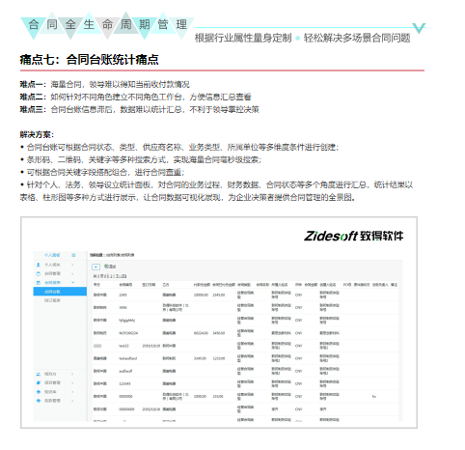Screen dimensions: 465x450
Task: Click contract number cell "123345"
Action: tap(124, 383)
